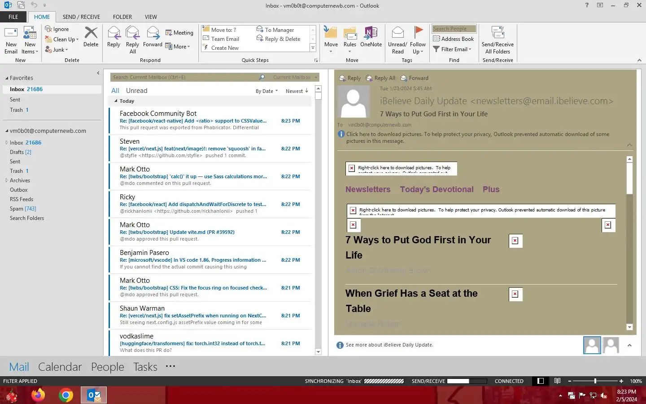Screen dimensions: 646x404
Task: Open the By Date sort dropdown
Action: click(266, 91)
